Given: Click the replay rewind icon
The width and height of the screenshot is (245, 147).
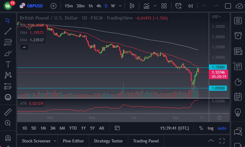Looking at the screenshot, I should [x=190, y=6].
